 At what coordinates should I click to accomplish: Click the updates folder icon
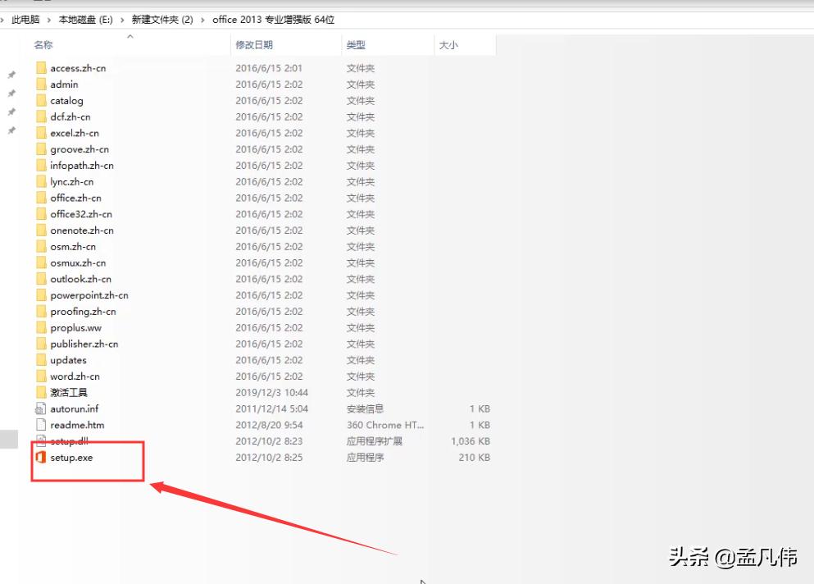click(42, 359)
